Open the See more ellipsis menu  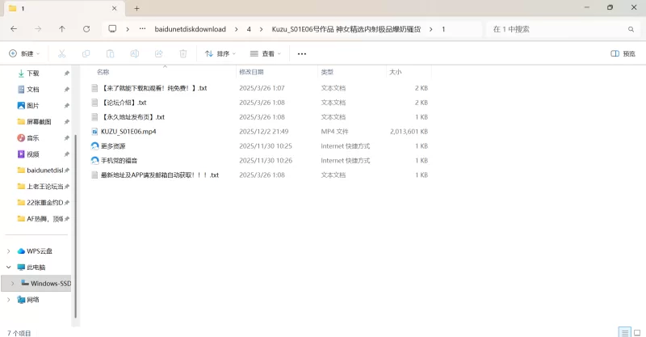[x=302, y=54]
